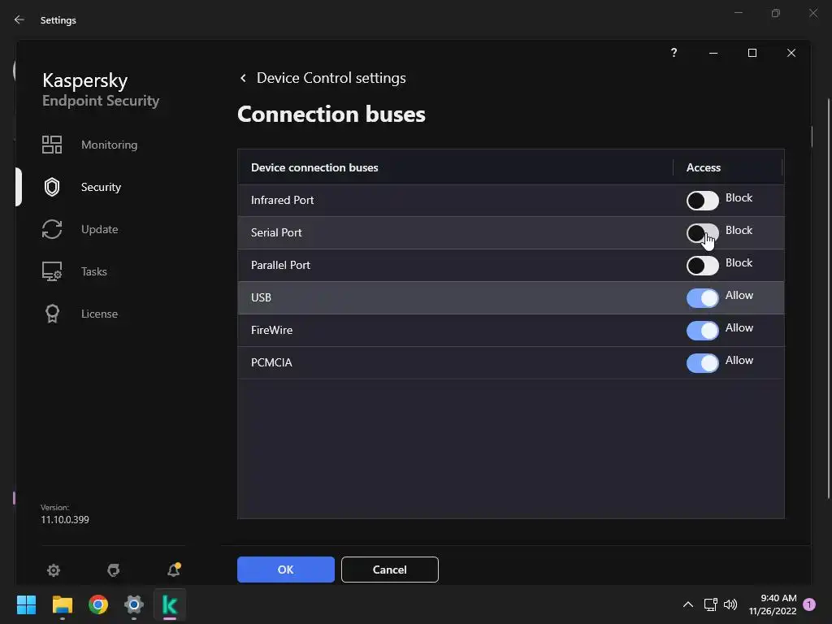Toggle Infrared Port access switch

pos(703,201)
